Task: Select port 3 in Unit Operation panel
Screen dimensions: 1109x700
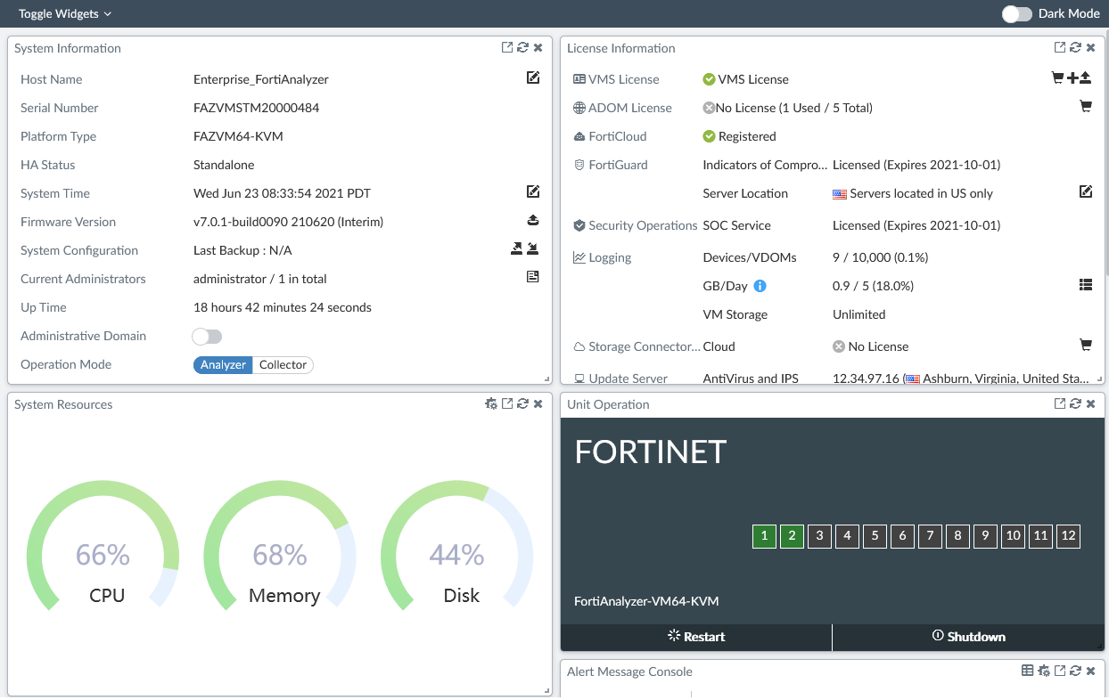Action: (x=819, y=536)
